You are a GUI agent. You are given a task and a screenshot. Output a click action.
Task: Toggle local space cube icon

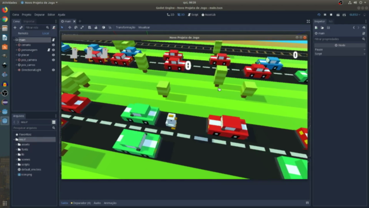coord(104,27)
